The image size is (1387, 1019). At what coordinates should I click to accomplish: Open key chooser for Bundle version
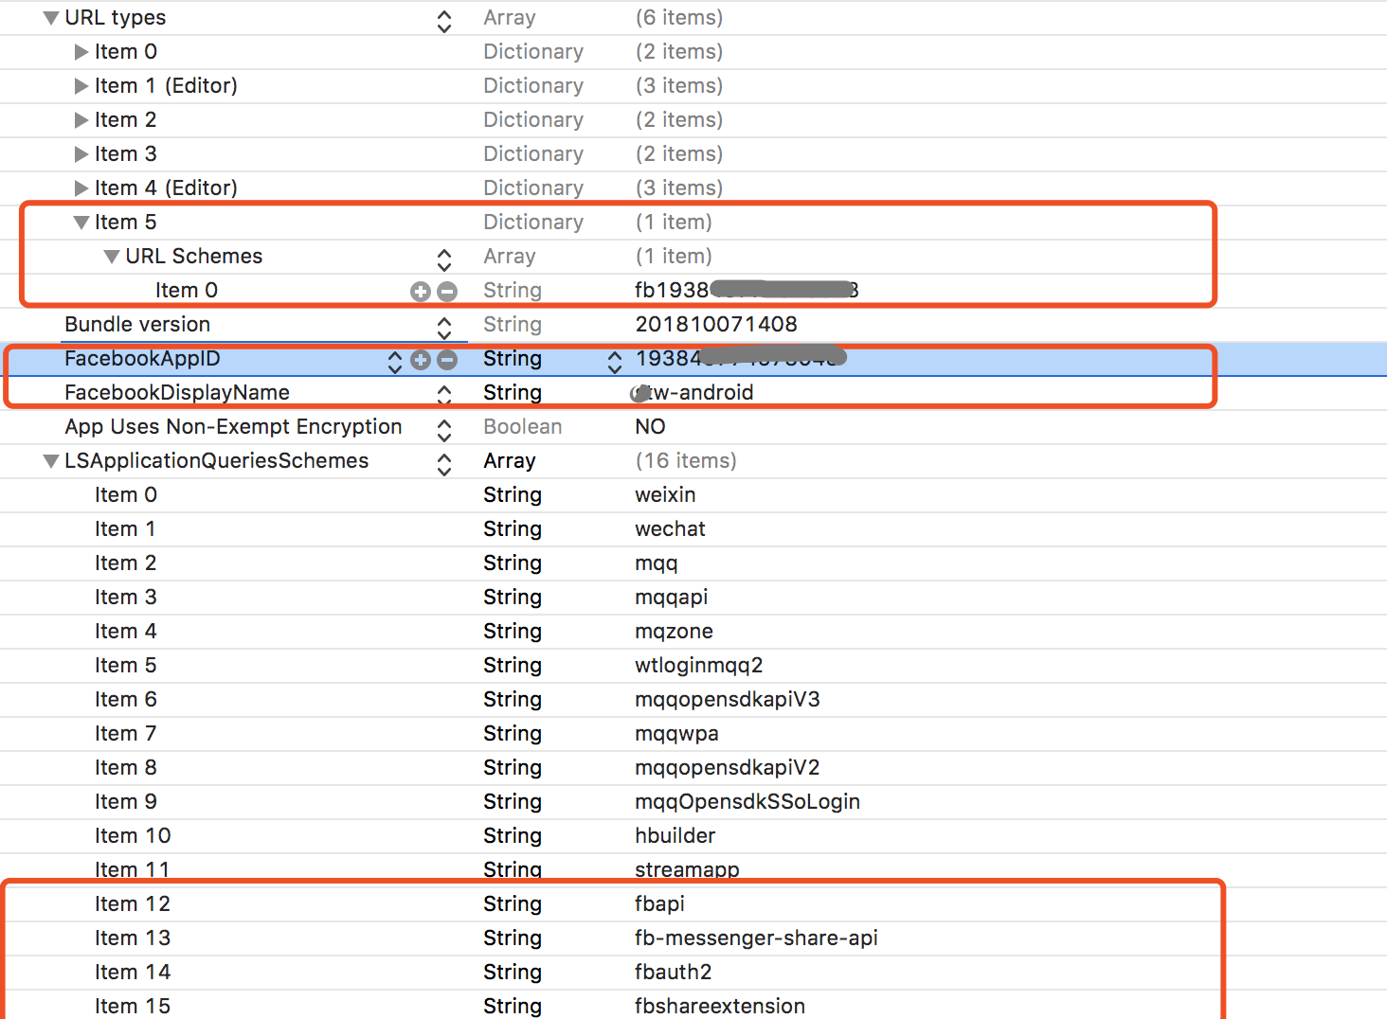tap(444, 328)
